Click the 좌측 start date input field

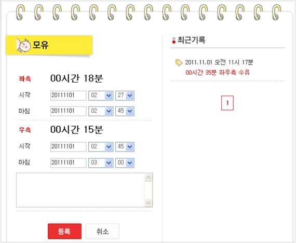pyautogui.click(x=69, y=96)
